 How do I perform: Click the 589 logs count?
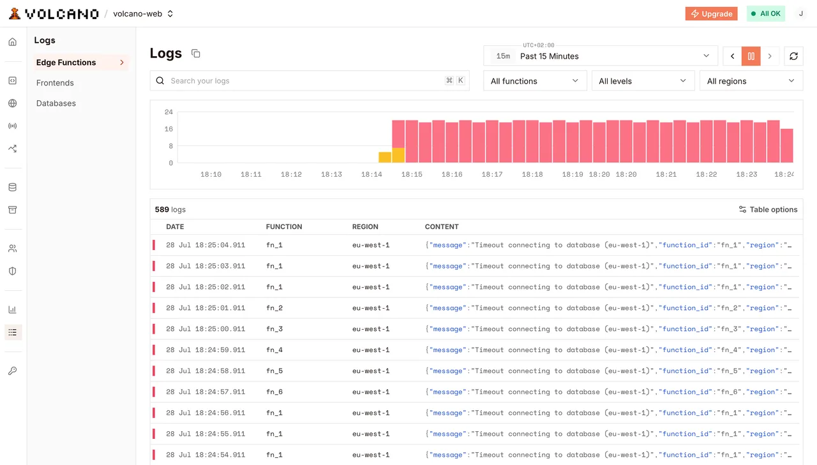(170, 209)
